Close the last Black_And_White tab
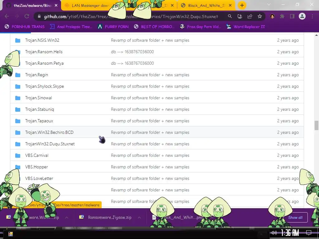 (230, 6)
